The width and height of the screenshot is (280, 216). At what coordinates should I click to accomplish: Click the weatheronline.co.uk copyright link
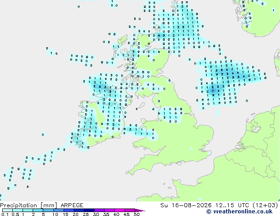coord(239,212)
